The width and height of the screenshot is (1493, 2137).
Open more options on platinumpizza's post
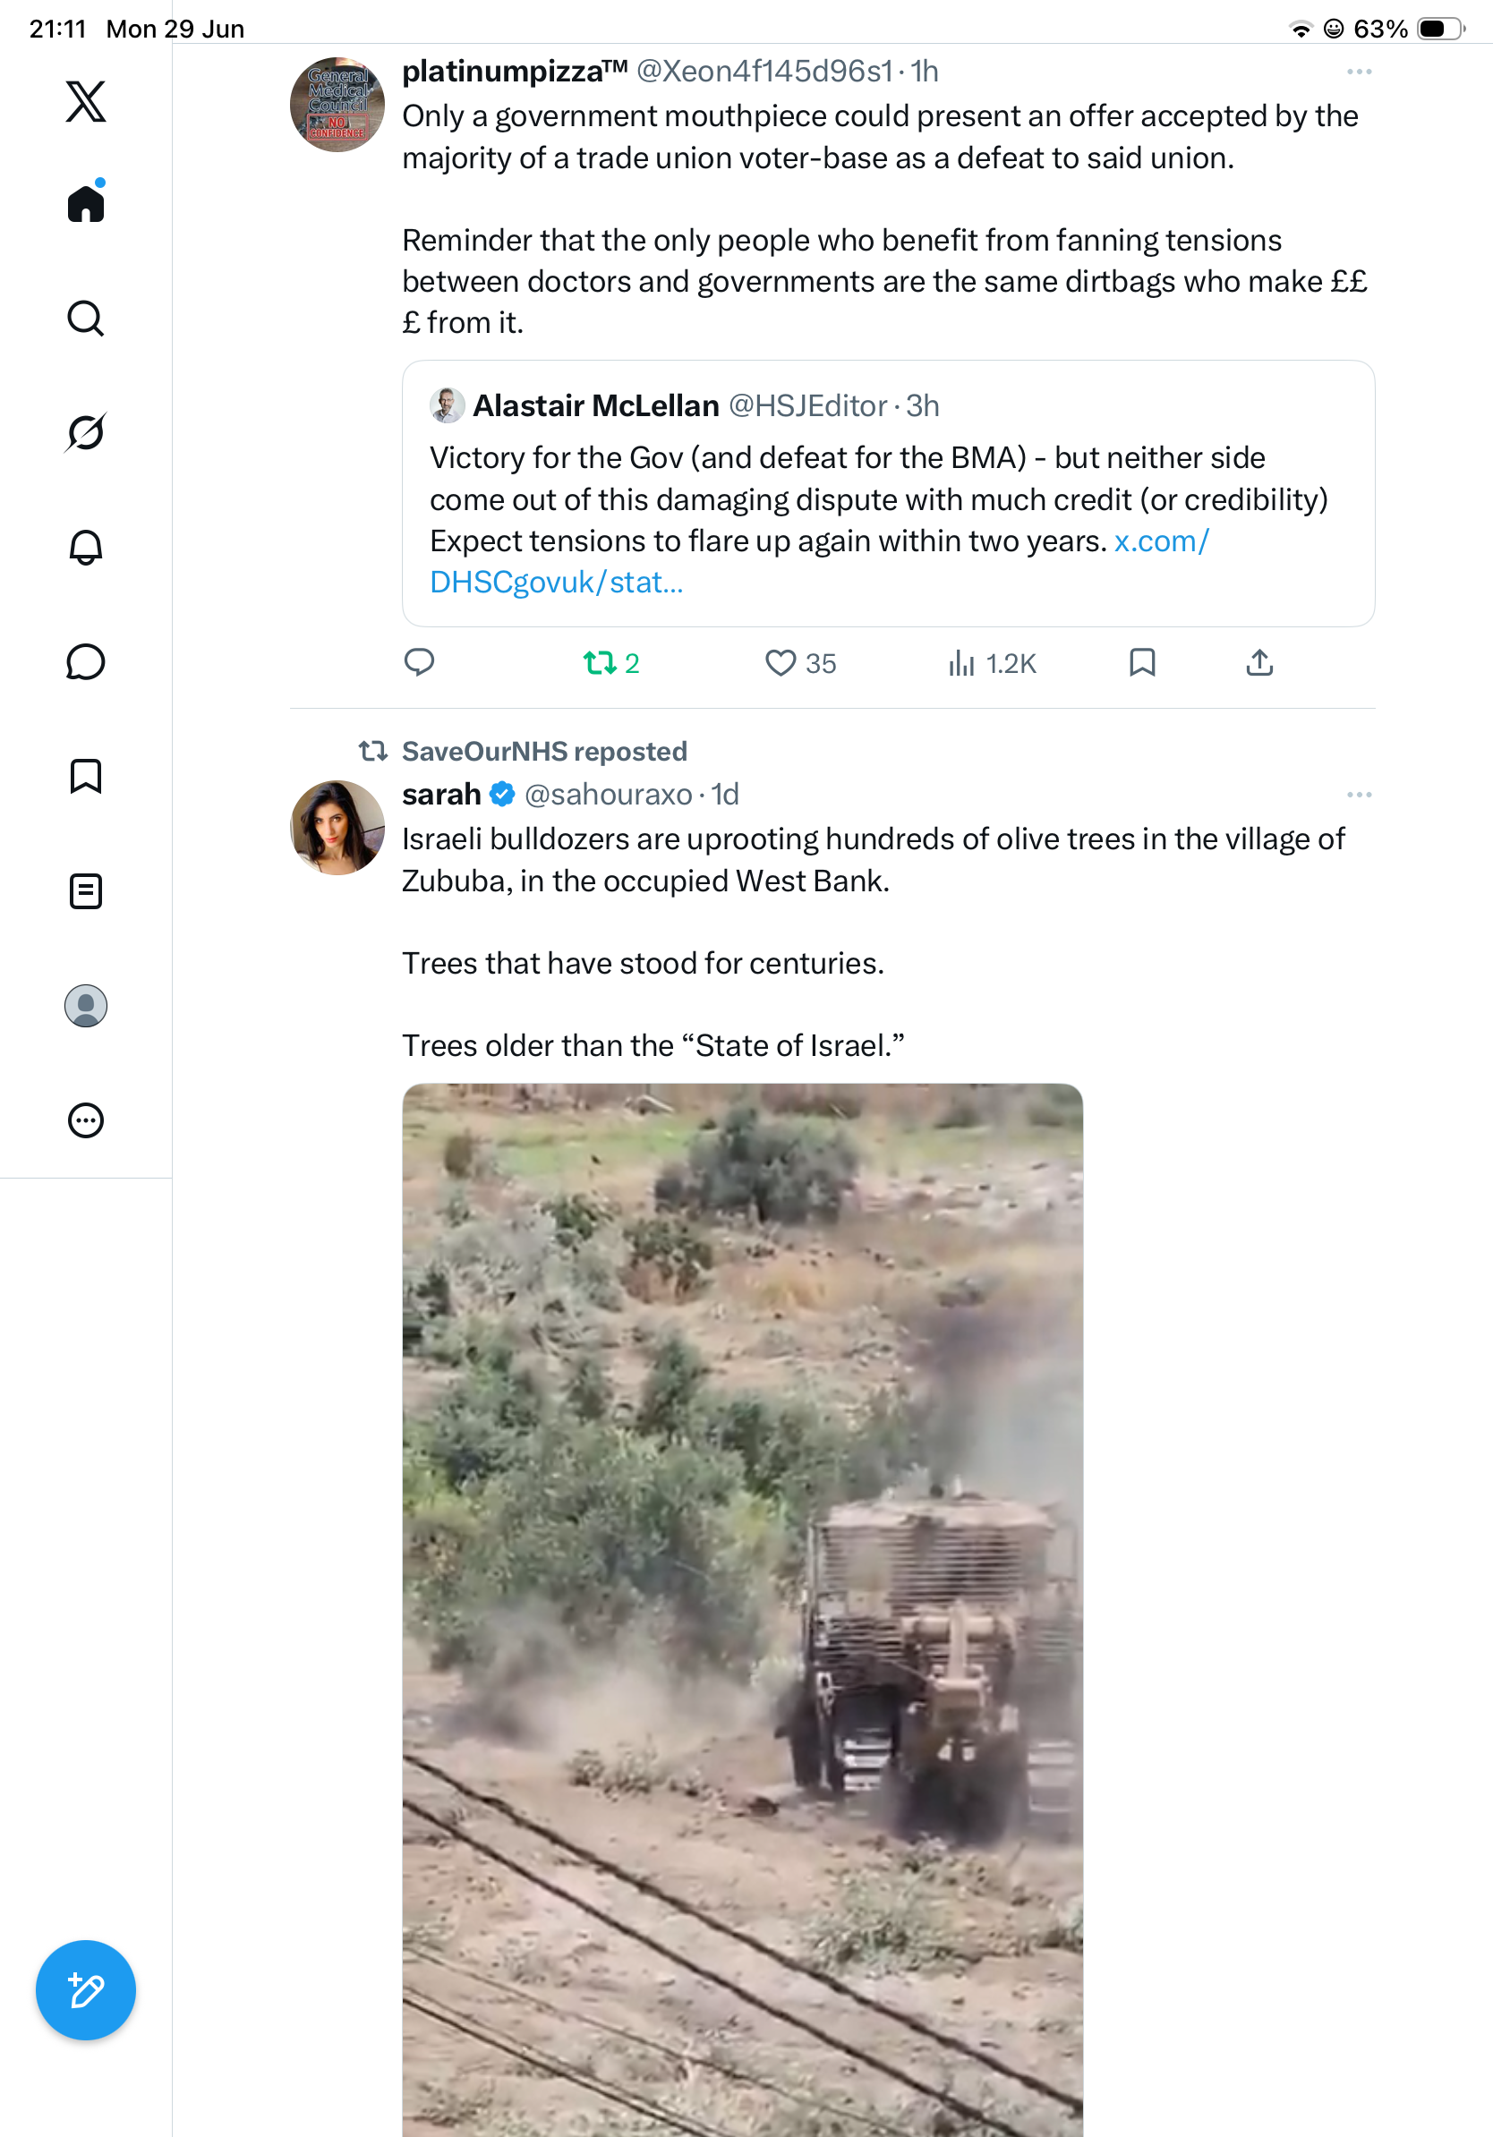pos(1359,72)
